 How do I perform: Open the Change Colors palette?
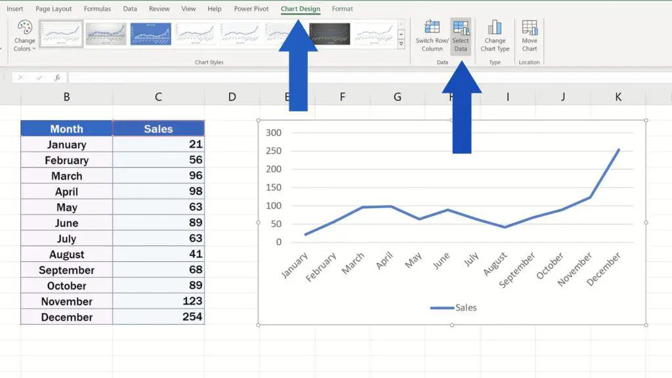click(24, 36)
